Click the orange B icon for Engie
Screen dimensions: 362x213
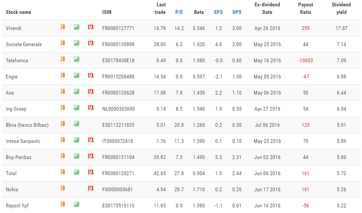(x=62, y=75)
